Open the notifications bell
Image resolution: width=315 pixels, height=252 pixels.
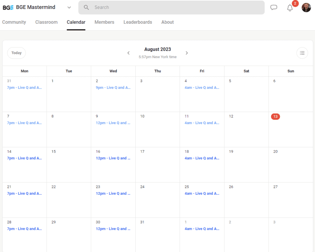[x=290, y=8]
